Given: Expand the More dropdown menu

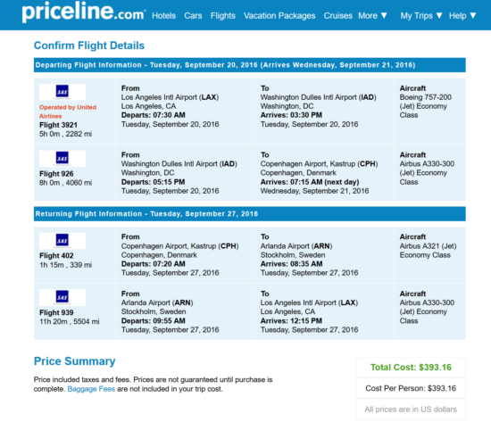Looking at the screenshot, I should click(372, 16).
